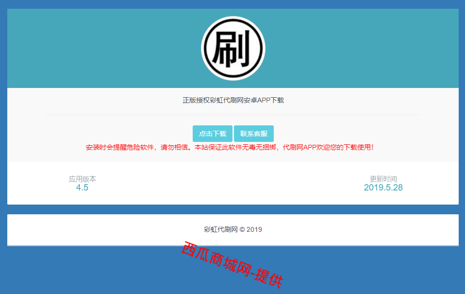
Task: Click the 应用版本 label
Action: point(82,179)
